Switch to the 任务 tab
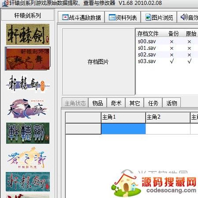Screen dimensions: 198x198 coord(153,103)
